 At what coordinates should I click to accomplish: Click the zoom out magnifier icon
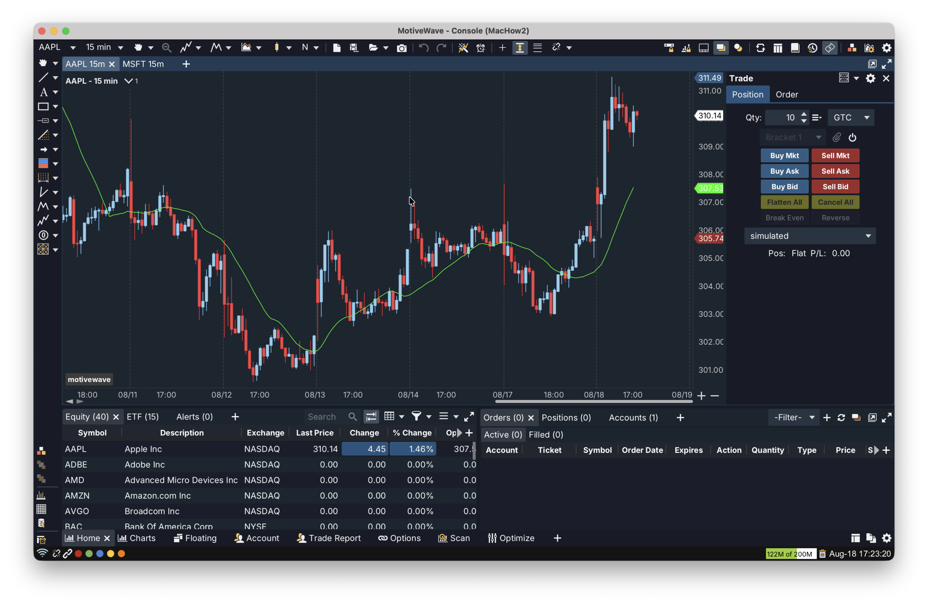[x=166, y=47]
